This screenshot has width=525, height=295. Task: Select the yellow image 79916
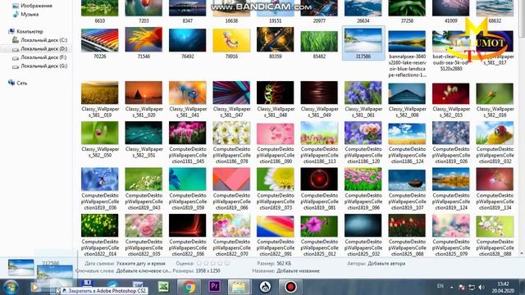(x=231, y=43)
